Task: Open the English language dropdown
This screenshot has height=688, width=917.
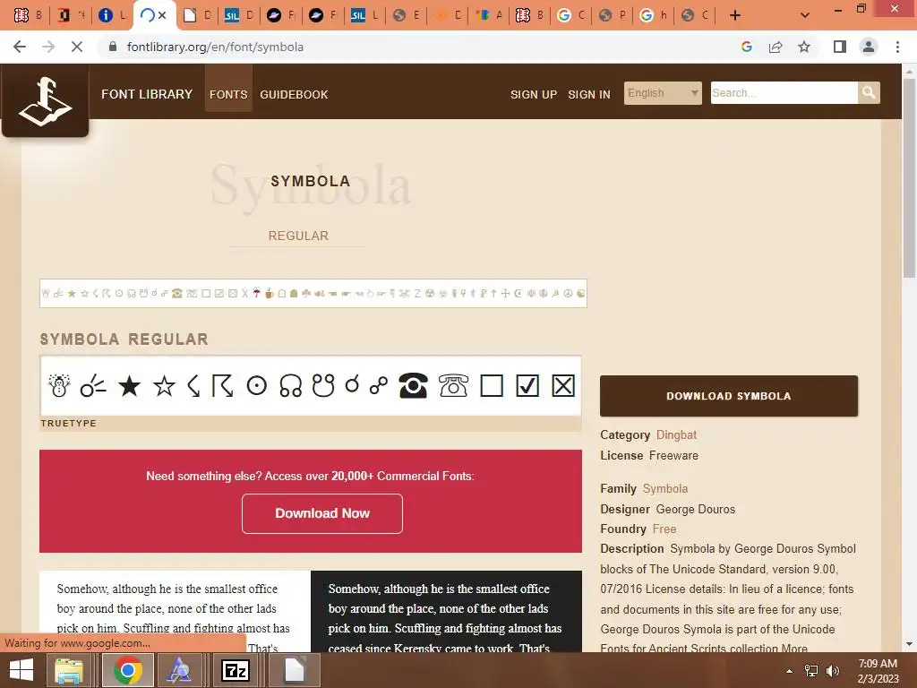Action: pos(663,93)
